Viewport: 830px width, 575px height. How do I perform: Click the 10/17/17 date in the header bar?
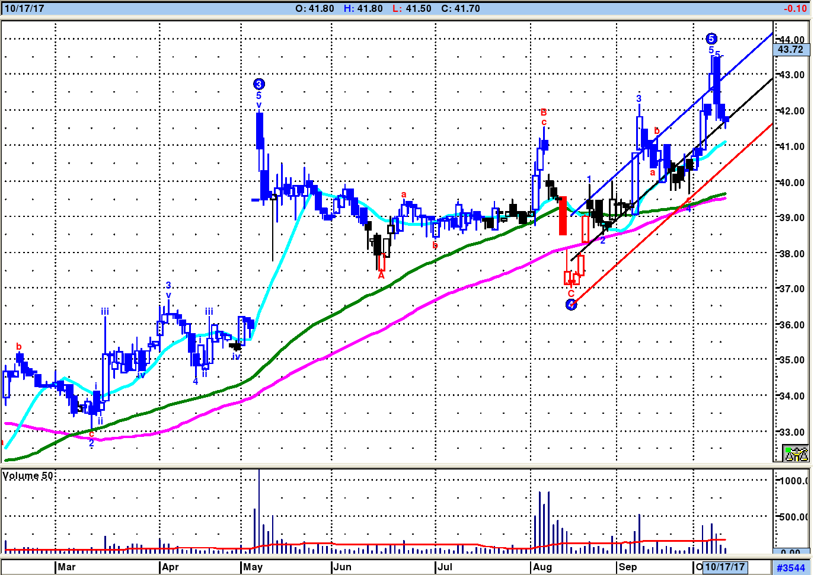24,8
